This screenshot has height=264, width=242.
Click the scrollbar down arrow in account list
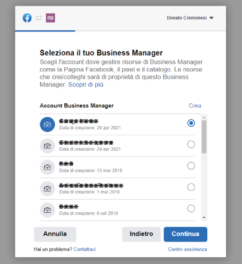tap(204, 218)
